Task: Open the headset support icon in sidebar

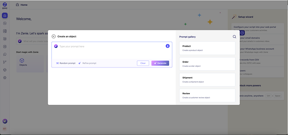Action: pos(5,55)
